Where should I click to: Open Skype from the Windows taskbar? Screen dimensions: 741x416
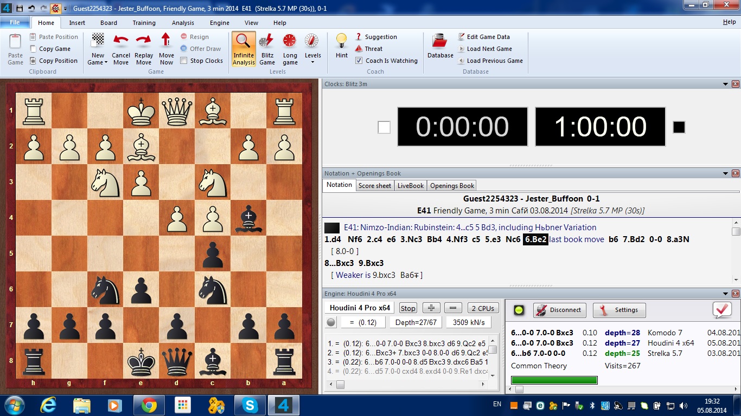pos(250,405)
